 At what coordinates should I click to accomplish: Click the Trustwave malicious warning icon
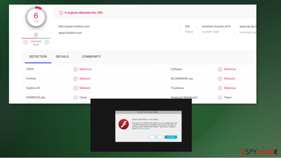[x=220, y=88]
